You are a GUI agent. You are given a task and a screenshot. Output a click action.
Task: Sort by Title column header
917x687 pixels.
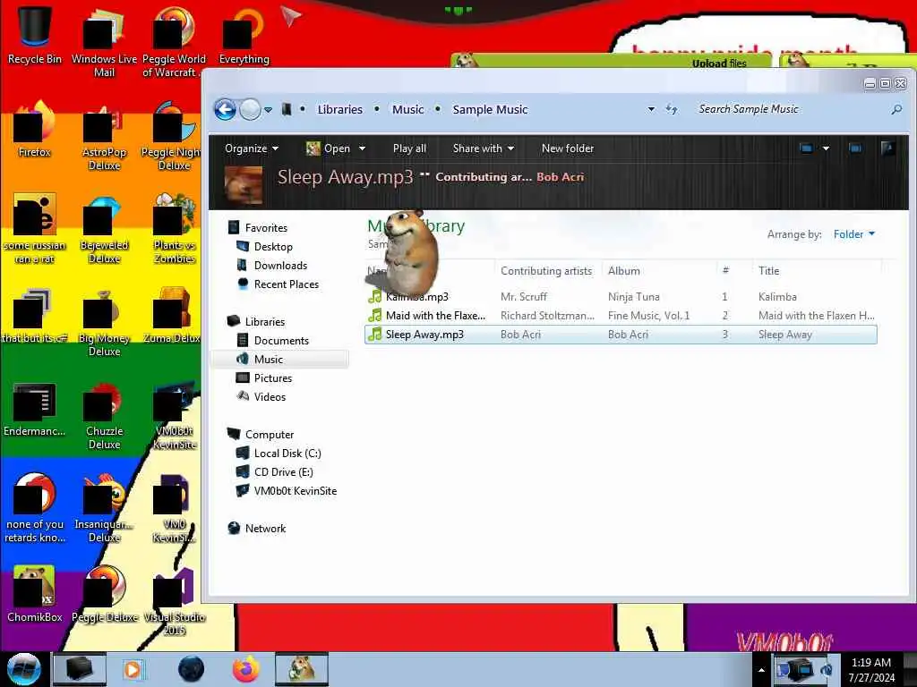click(768, 270)
